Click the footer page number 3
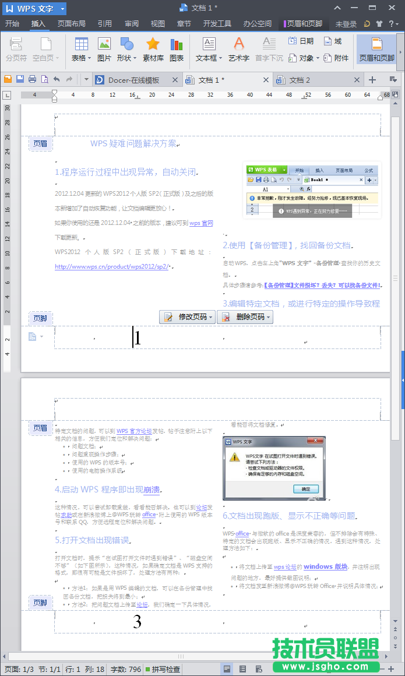The height and width of the screenshot is (676, 405). (x=137, y=621)
